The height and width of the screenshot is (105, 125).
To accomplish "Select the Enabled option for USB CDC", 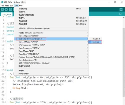I will pyautogui.click(x=95, y=42).
